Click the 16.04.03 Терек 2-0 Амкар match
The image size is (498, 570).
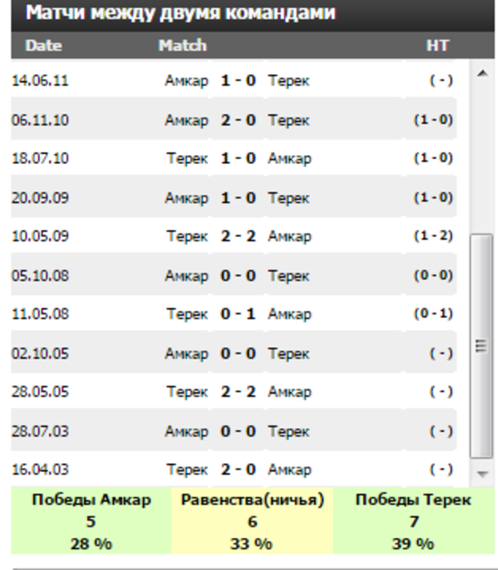234,469
